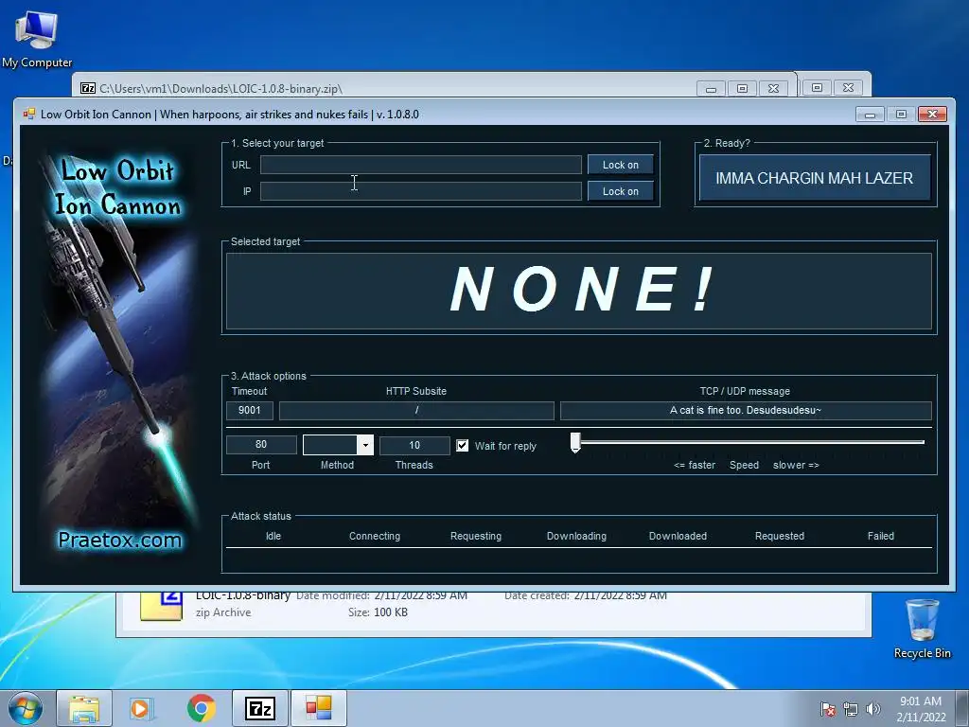Open the Method dropdown

[365, 445]
